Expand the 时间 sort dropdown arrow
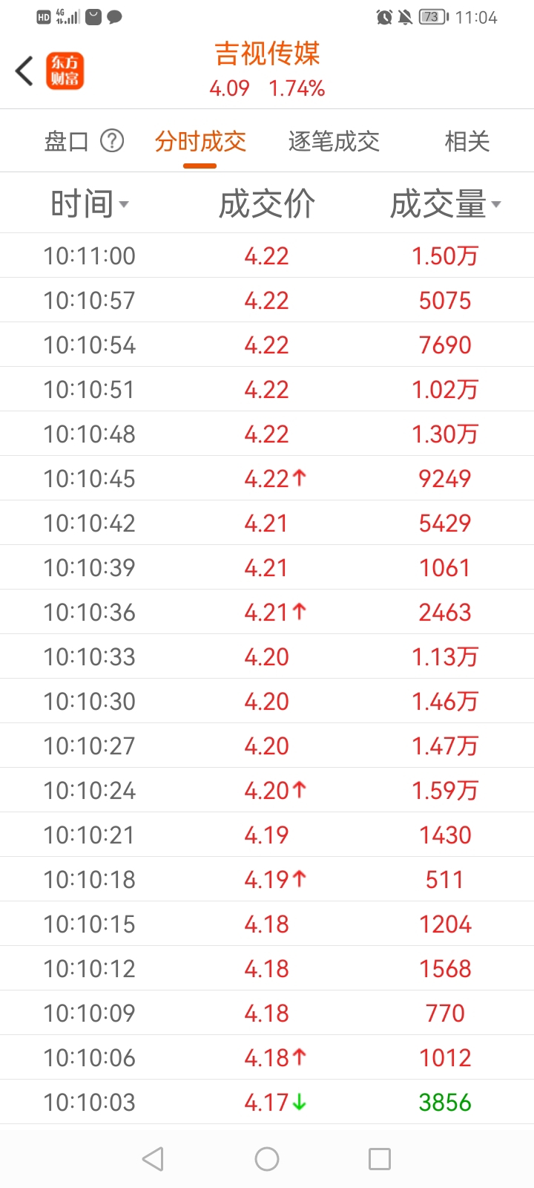534x1188 pixels. coord(123,205)
